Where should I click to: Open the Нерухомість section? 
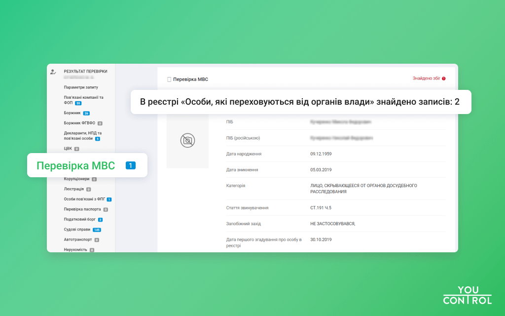(75, 249)
